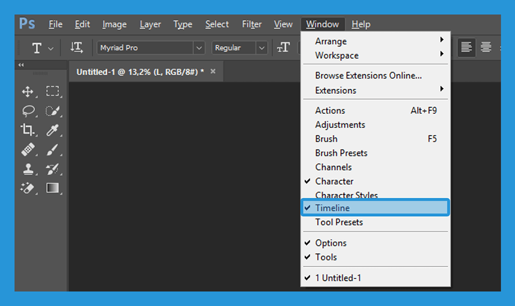
Task: Select the Gradient tool
Action: click(x=53, y=188)
